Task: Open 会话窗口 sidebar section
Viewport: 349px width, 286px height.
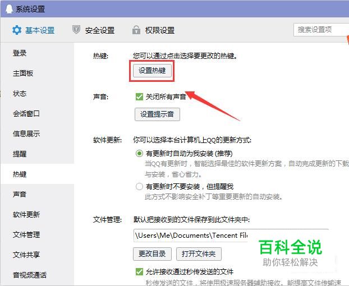Action: coord(26,114)
